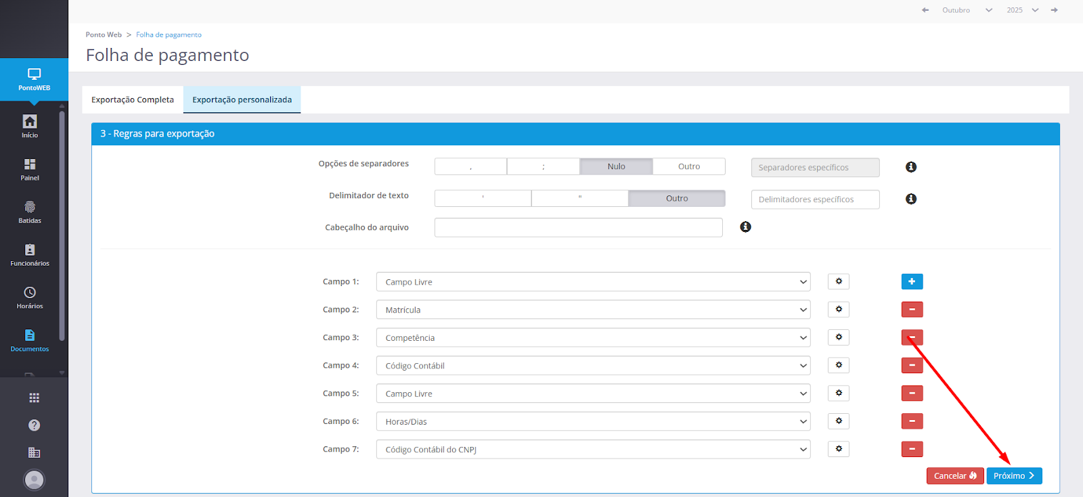Open Batidas fingerprint section
Image resolution: width=1083 pixels, height=497 pixels.
click(30, 212)
